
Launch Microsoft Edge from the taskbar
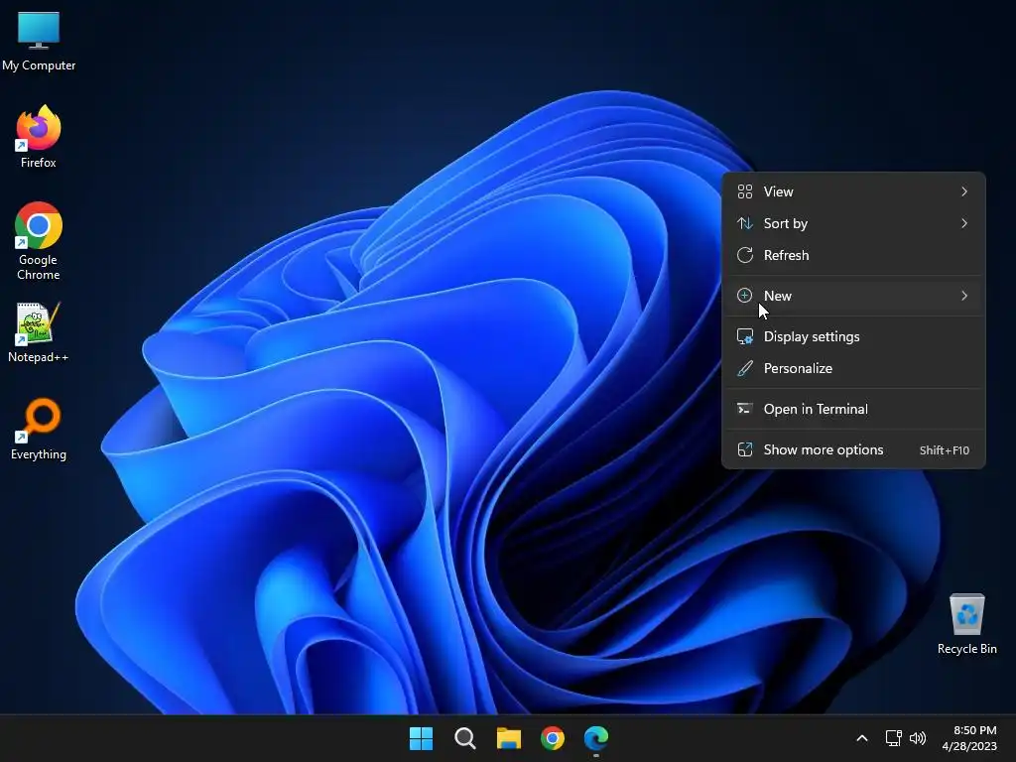point(596,738)
